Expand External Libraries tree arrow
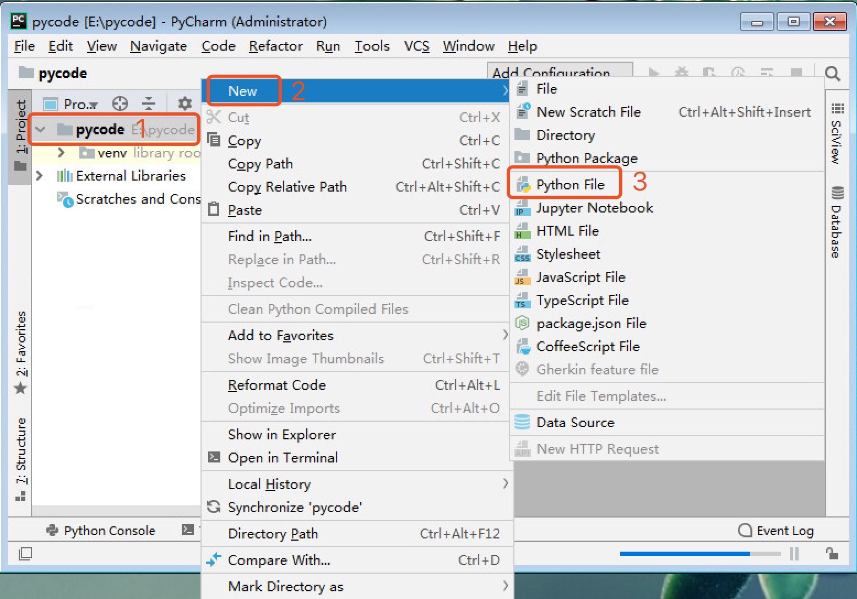Screen dimensions: 857x599 pos(39,176)
